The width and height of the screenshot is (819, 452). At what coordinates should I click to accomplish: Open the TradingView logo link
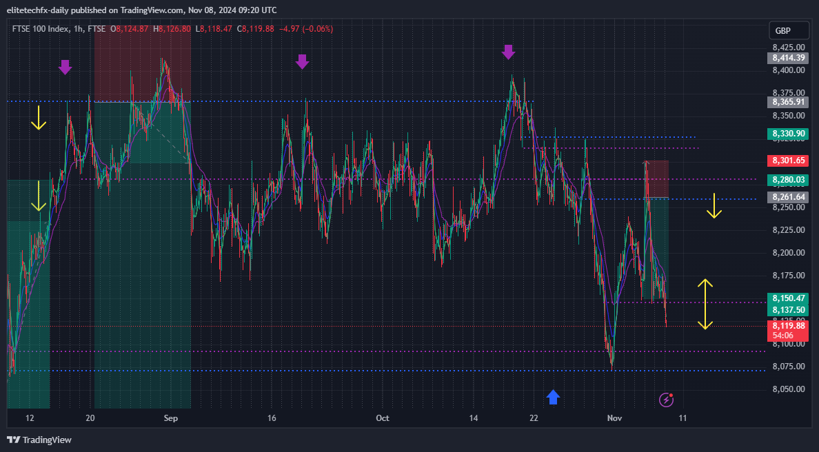[x=39, y=440]
